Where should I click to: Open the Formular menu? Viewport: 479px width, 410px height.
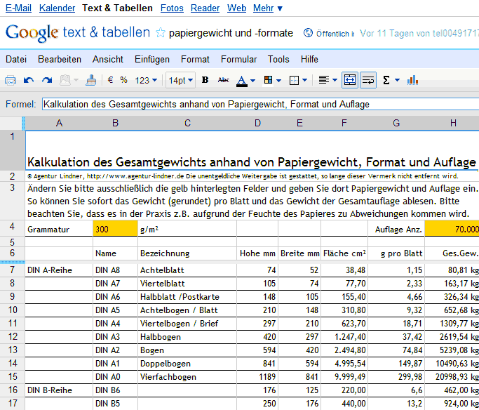pyautogui.click(x=239, y=59)
